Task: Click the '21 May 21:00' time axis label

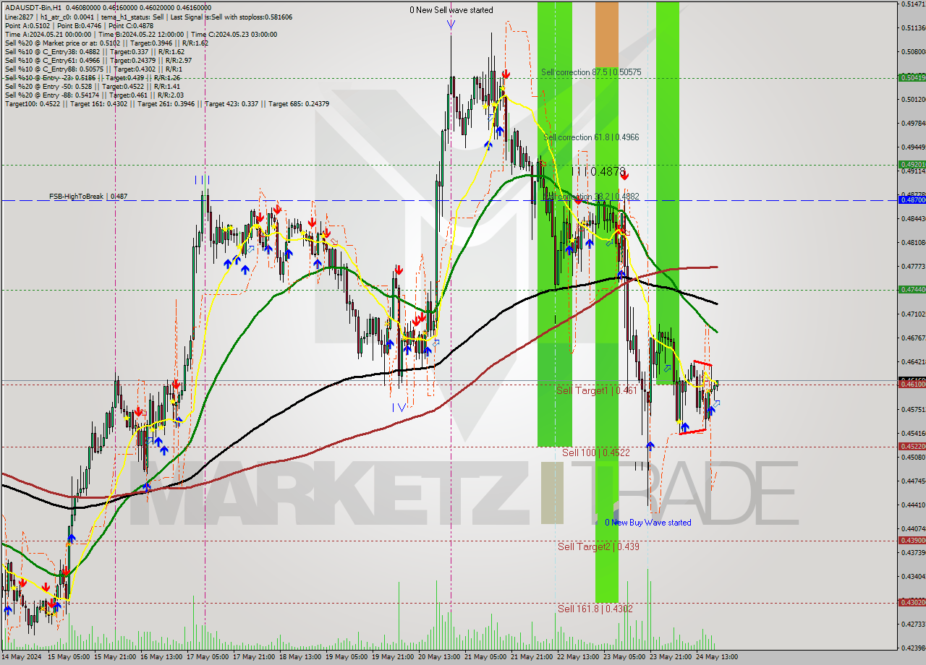Action: pos(532,657)
